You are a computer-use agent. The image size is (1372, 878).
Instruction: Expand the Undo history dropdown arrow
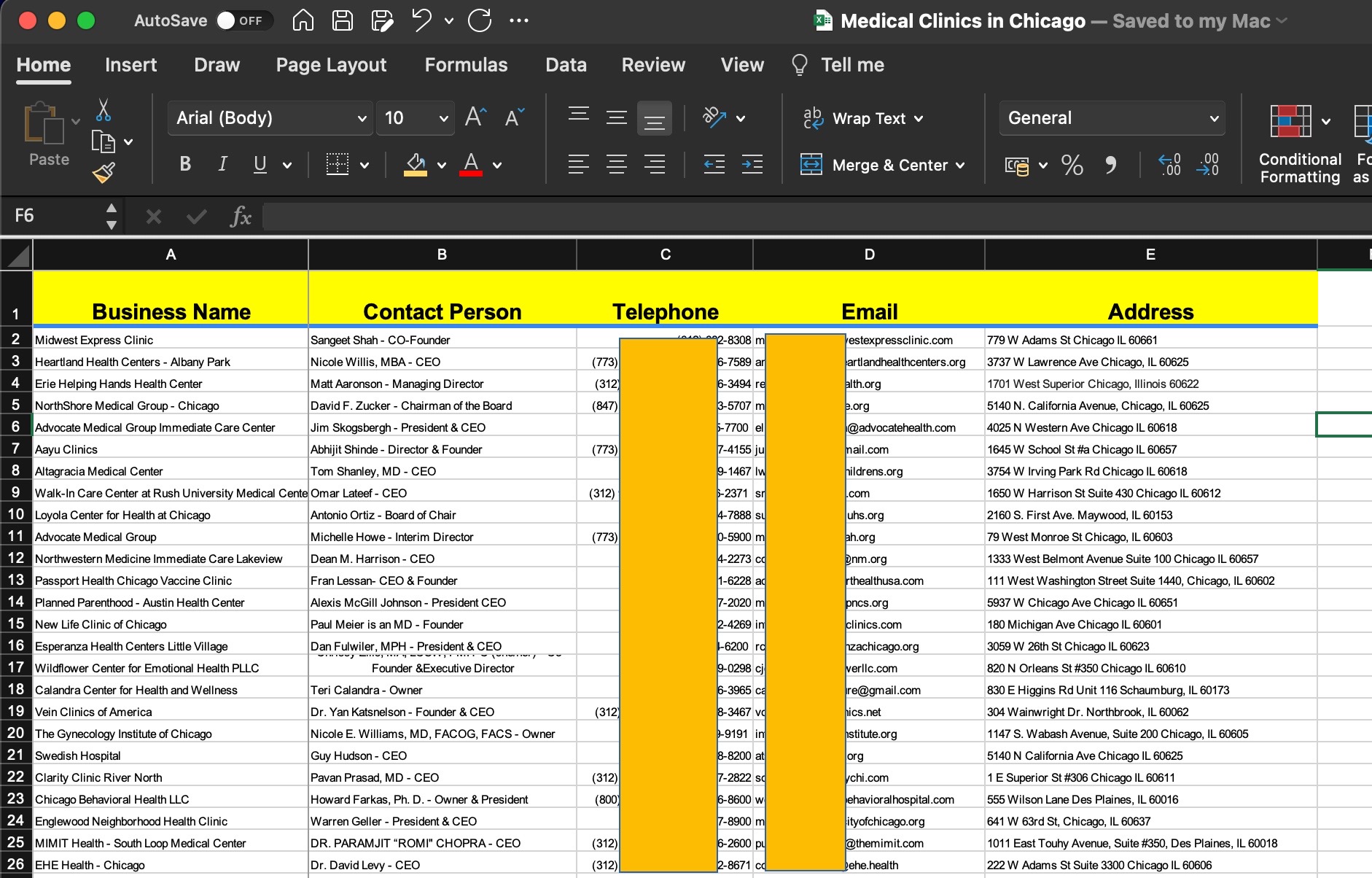pyautogui.click(x=449, y=21)
